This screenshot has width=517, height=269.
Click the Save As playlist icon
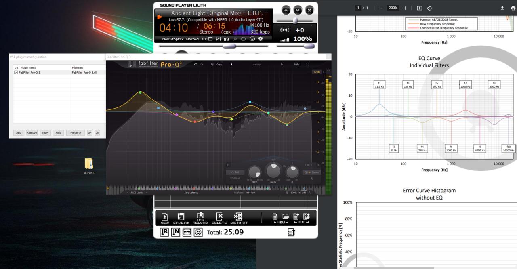point(181,218)
